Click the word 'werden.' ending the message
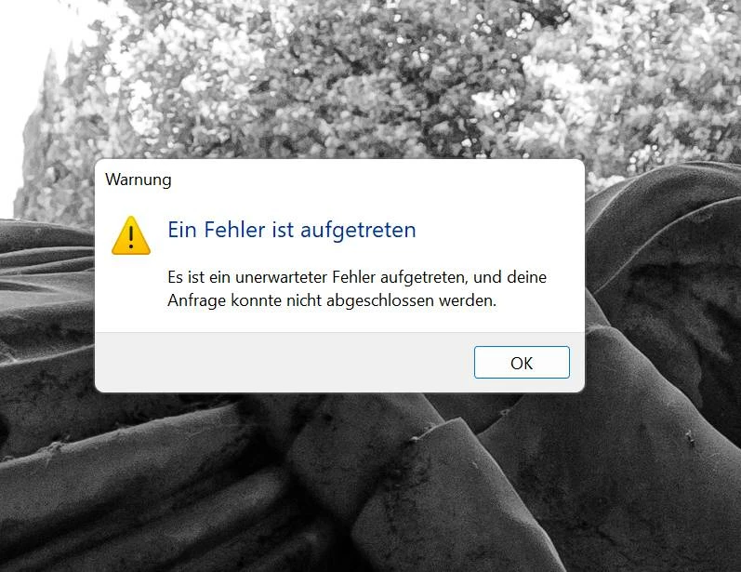 tap(468, 300)
